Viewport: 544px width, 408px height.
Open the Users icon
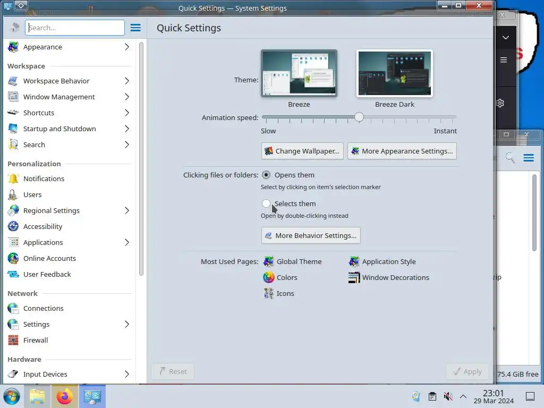[13, 194]
